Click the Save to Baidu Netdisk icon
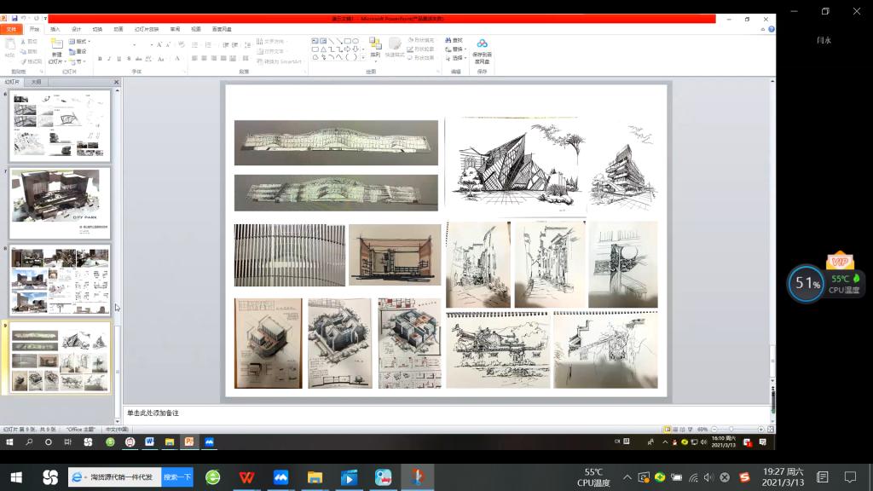The width and height of the screenshot is (873, 491). coord(482,44)
